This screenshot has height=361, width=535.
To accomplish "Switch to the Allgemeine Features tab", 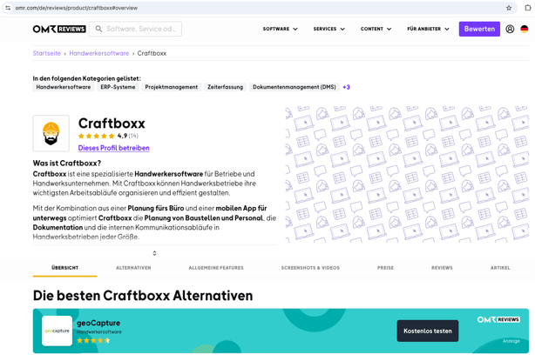I will click(216, 268).
